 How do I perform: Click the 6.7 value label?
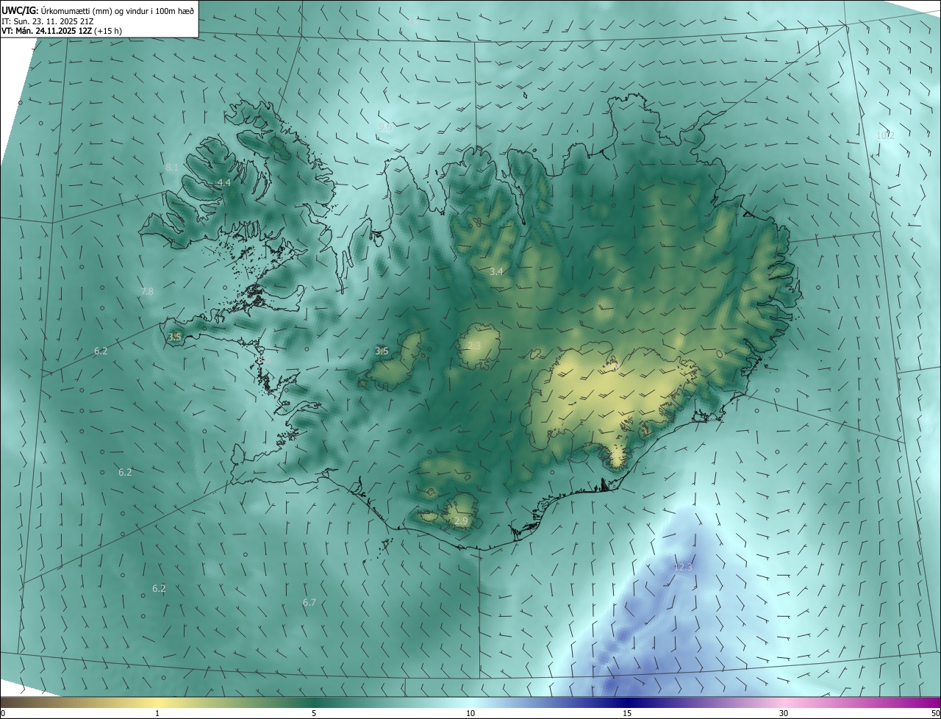pos(310,603)
